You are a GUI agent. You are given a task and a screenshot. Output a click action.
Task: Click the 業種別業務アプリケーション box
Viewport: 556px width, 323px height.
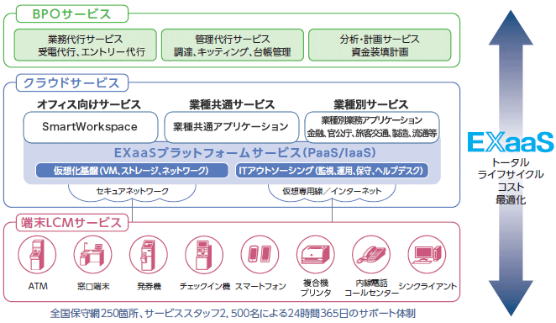pyautogui.click(x=372, y=127)
